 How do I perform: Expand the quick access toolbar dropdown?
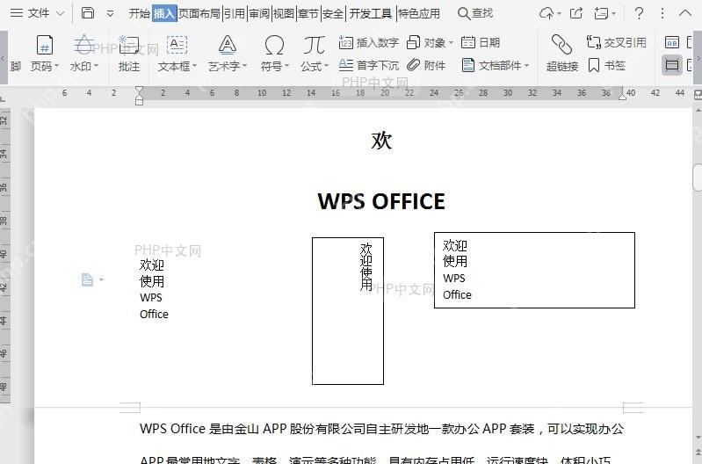coord(110,14)
